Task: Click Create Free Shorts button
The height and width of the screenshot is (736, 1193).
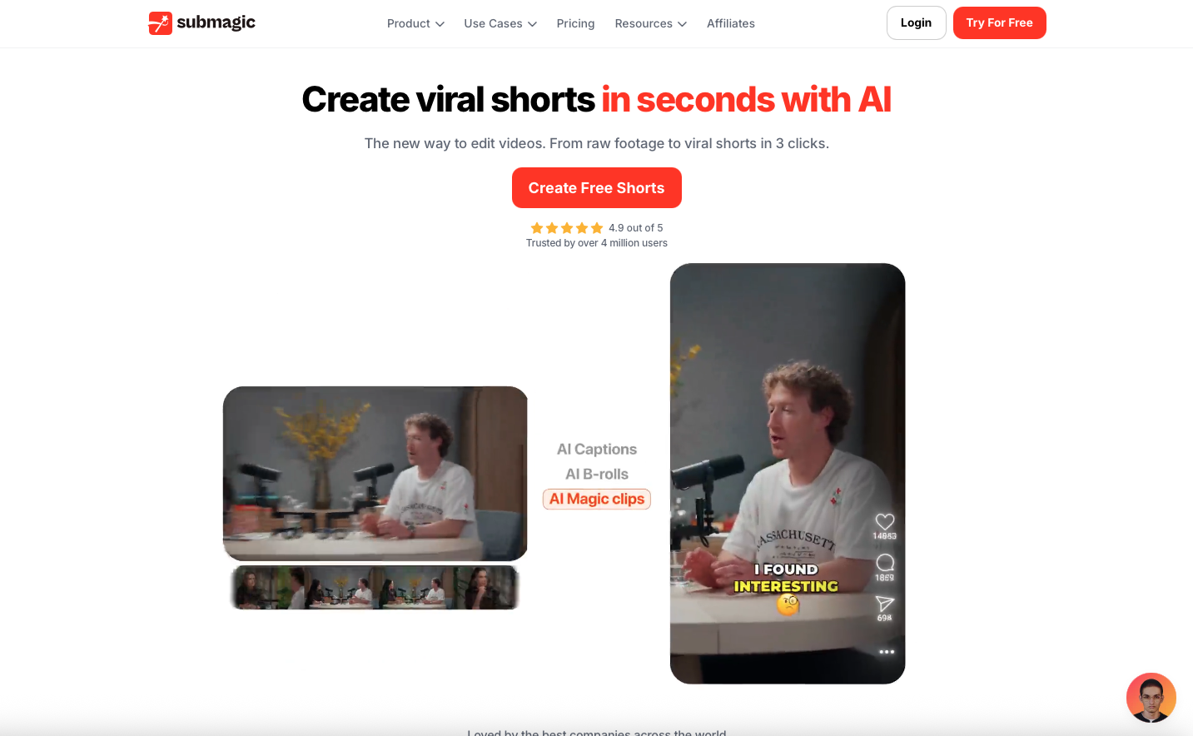Action: (x=596, y=188)
